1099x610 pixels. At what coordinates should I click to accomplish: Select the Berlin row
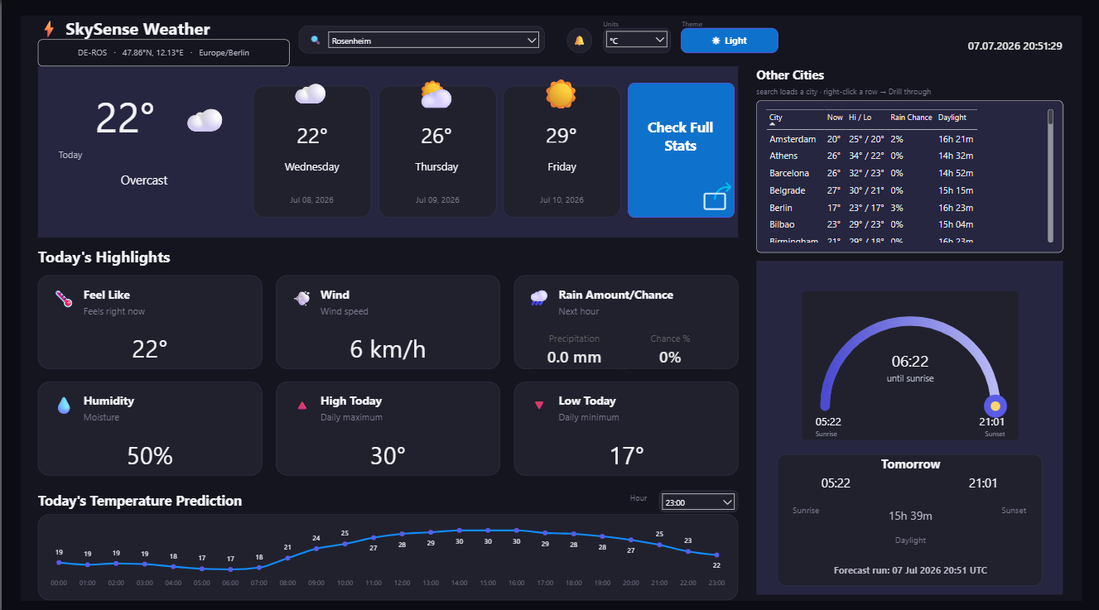coord(871,208)
